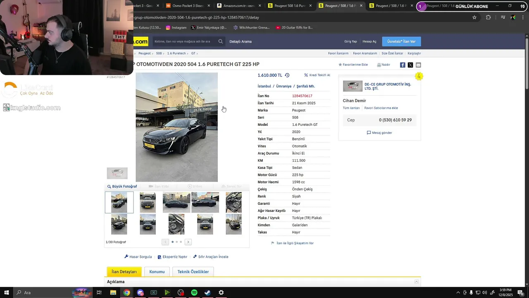Open the 20 Guitar Riffs YouTube bookmark
529x298 pixels.
(x=294, y=28)
